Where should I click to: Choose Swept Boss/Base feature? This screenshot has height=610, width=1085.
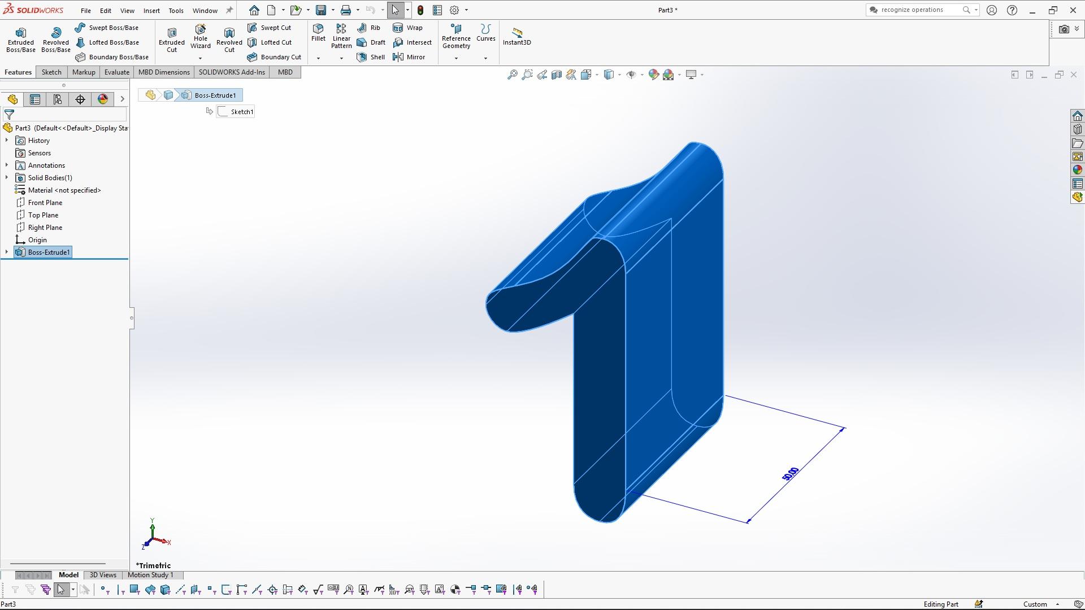[107, 28]
